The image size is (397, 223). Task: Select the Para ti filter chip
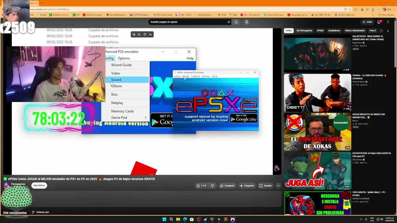pyautogui.click(x=373, y=31)
